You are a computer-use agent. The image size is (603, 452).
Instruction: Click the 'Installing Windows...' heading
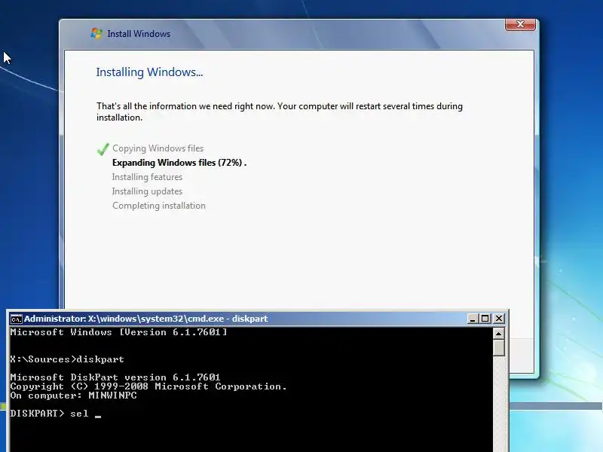pos(149,72)
